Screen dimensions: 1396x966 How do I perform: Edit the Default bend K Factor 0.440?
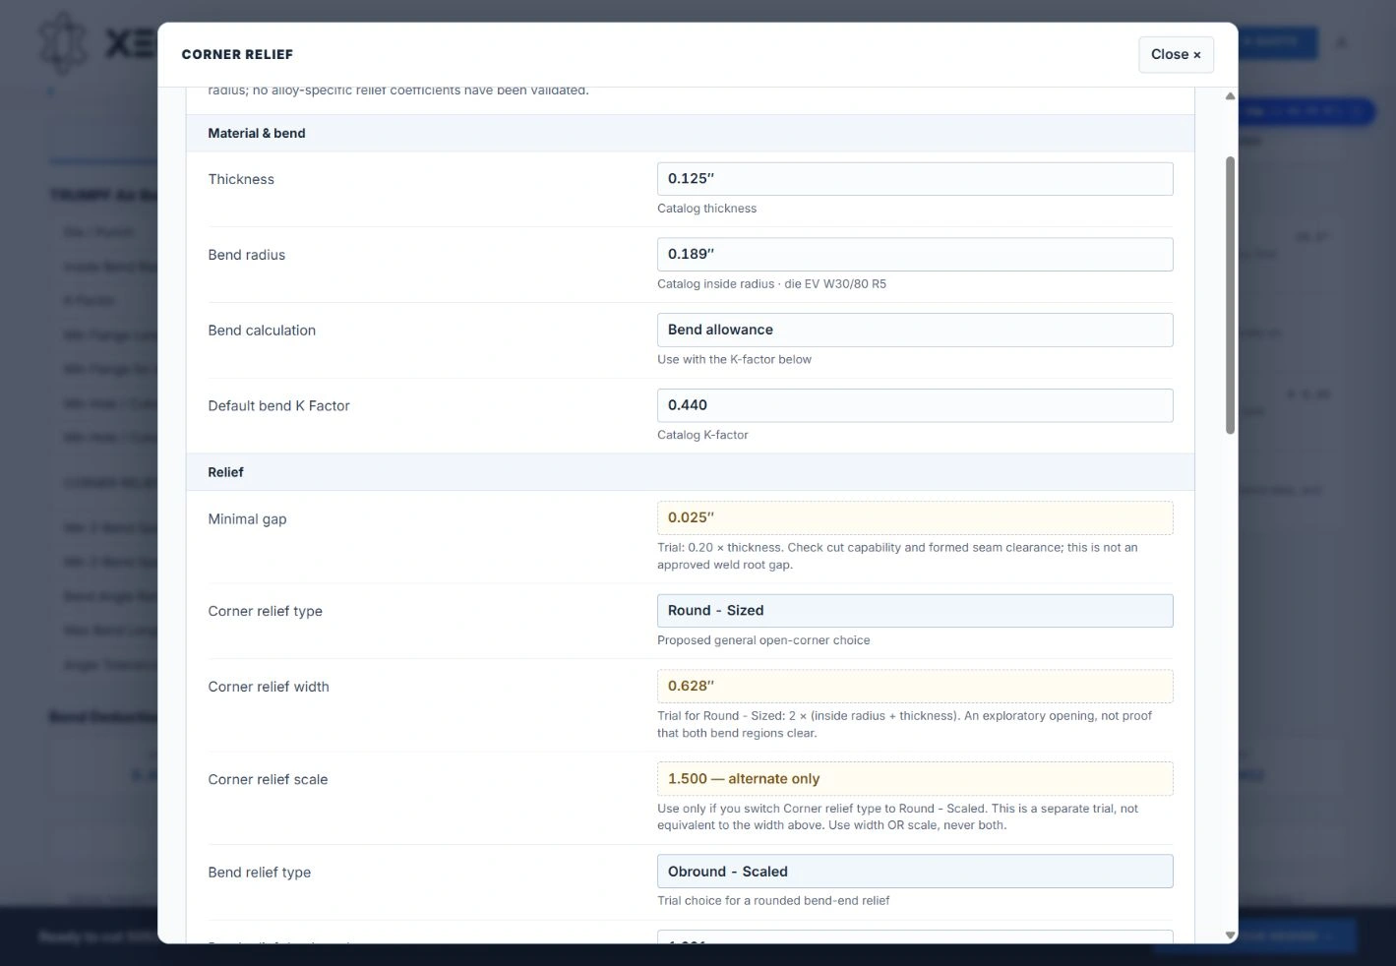[915, 405]
